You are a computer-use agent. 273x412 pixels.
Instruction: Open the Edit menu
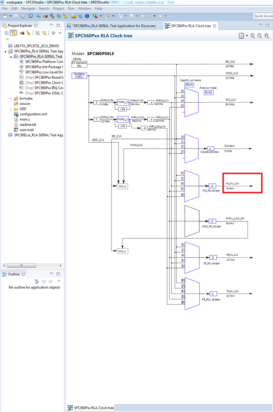tap(14, 8)
